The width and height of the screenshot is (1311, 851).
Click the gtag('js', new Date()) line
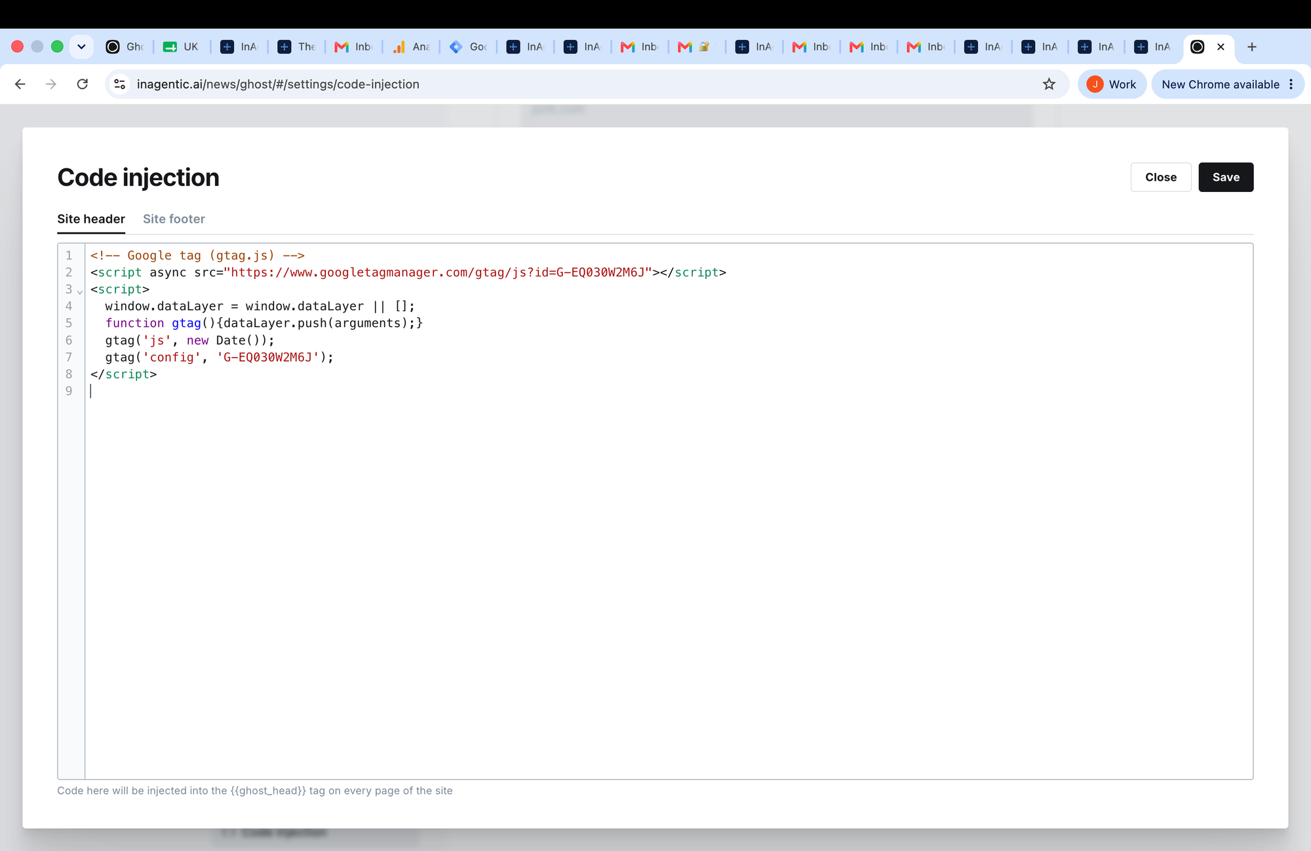click(x=190, y=341)
